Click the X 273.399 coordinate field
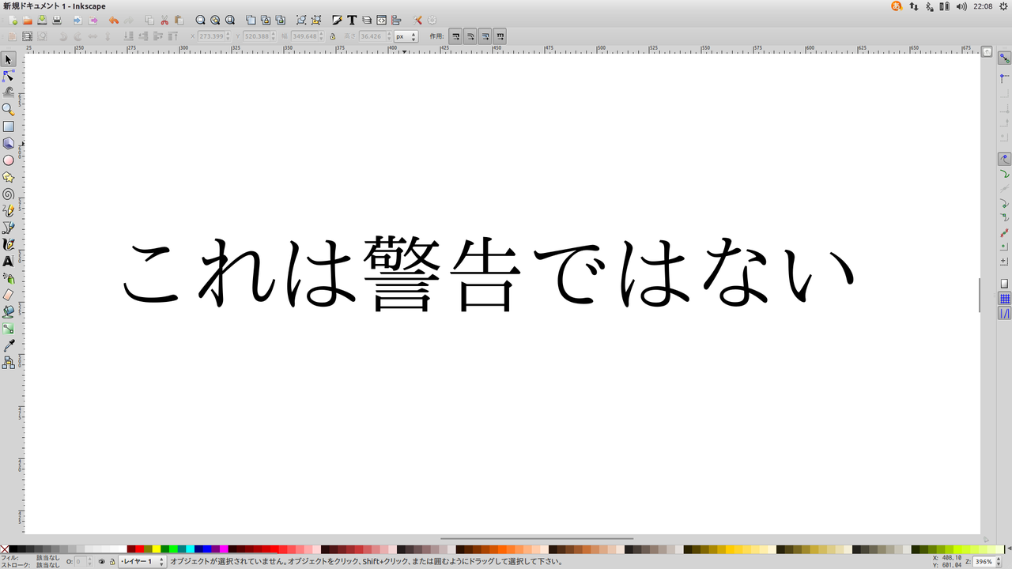1012x569 pixels. [213, 36]
